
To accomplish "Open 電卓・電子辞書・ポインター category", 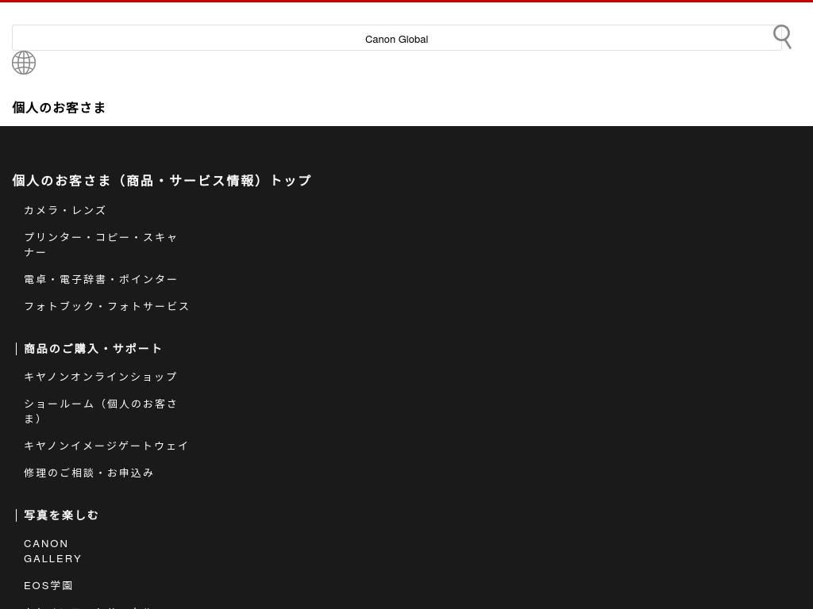I will [x=101, y=280].
